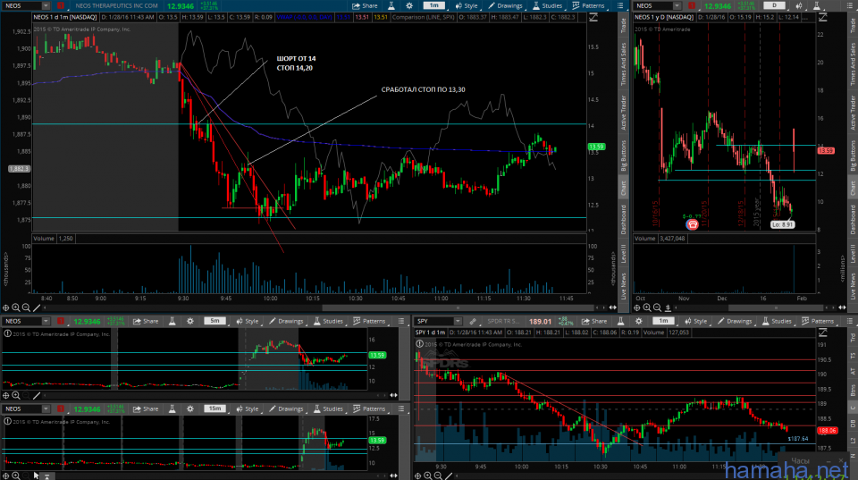Open gear settings in SPY chart toolbar
The height and width of the screenshot is (480, 858).
(x=638, y=321)
